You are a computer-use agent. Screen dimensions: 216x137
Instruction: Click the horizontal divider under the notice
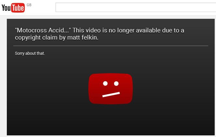111,46
